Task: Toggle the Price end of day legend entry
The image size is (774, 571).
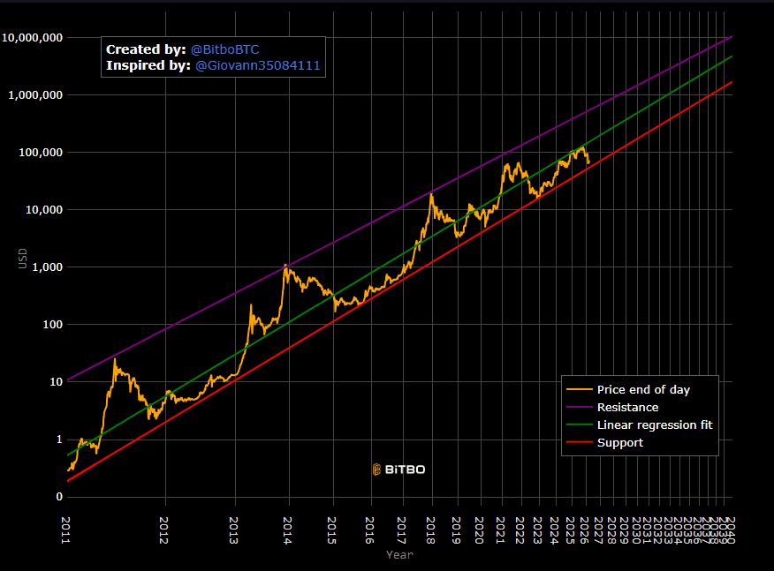Action: 643,389
